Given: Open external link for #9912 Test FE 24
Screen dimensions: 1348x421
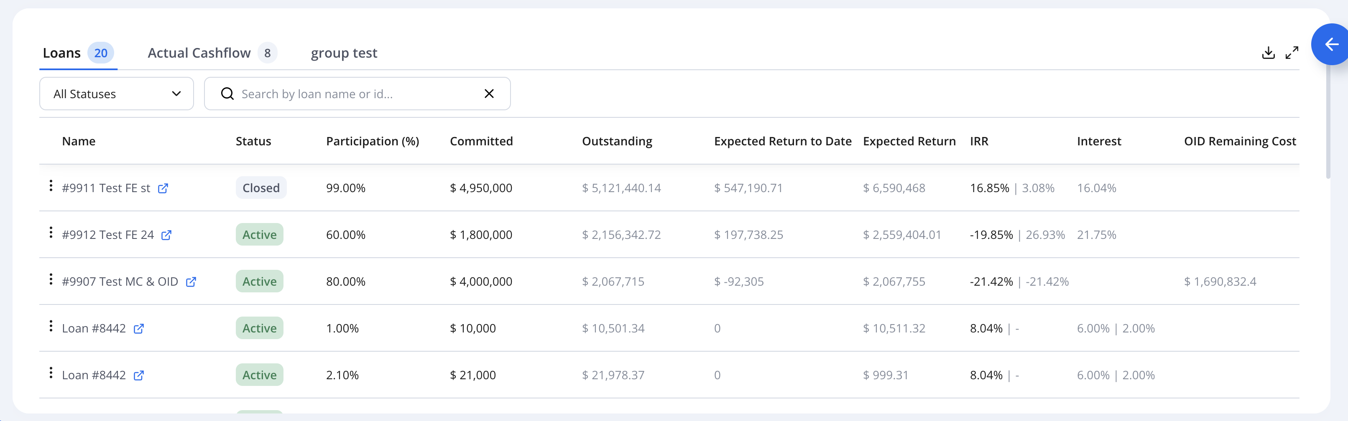Looking at the screenshot, I should tap(166, 235).
